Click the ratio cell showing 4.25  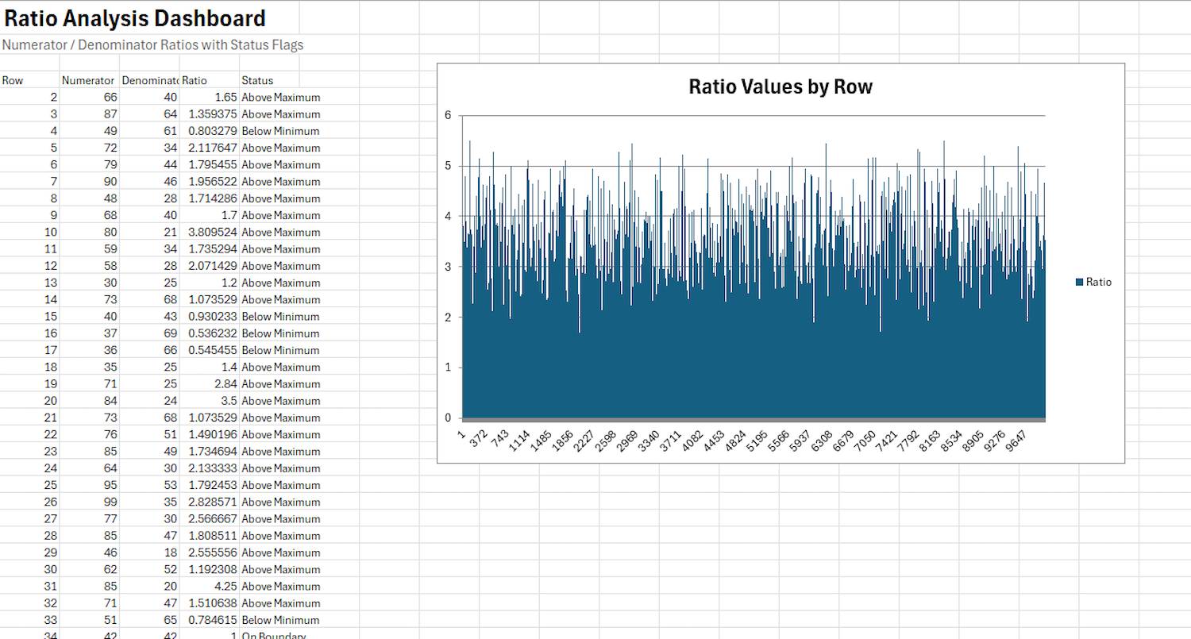tap(210, 586)
